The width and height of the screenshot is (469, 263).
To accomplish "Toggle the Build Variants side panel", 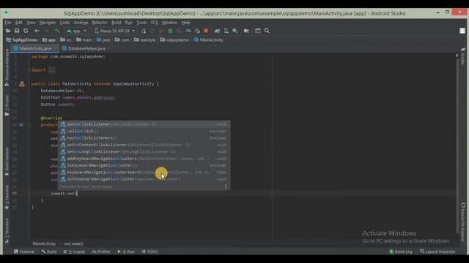I will [x=7, y=161].
